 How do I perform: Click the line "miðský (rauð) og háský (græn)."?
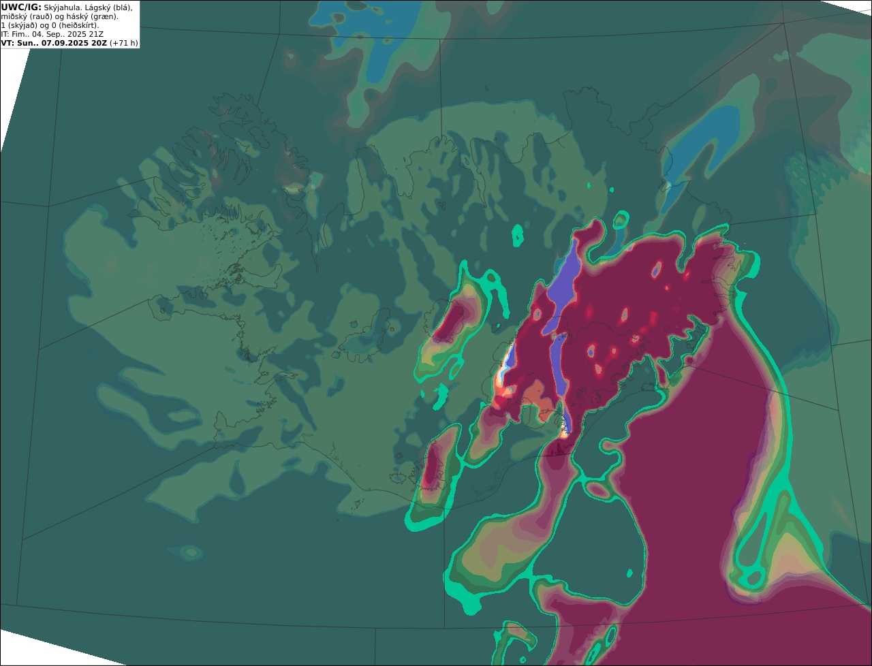point(59,16)
